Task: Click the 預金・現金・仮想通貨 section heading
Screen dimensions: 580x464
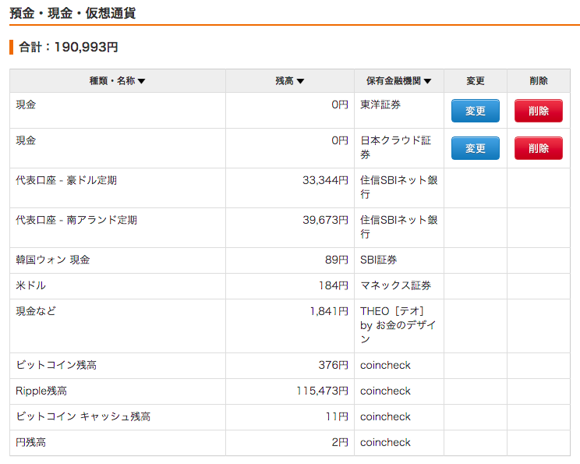Action: (72, 13)
